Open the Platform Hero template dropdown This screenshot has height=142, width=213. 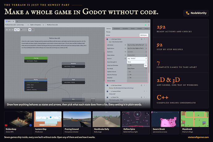point(17,25)
